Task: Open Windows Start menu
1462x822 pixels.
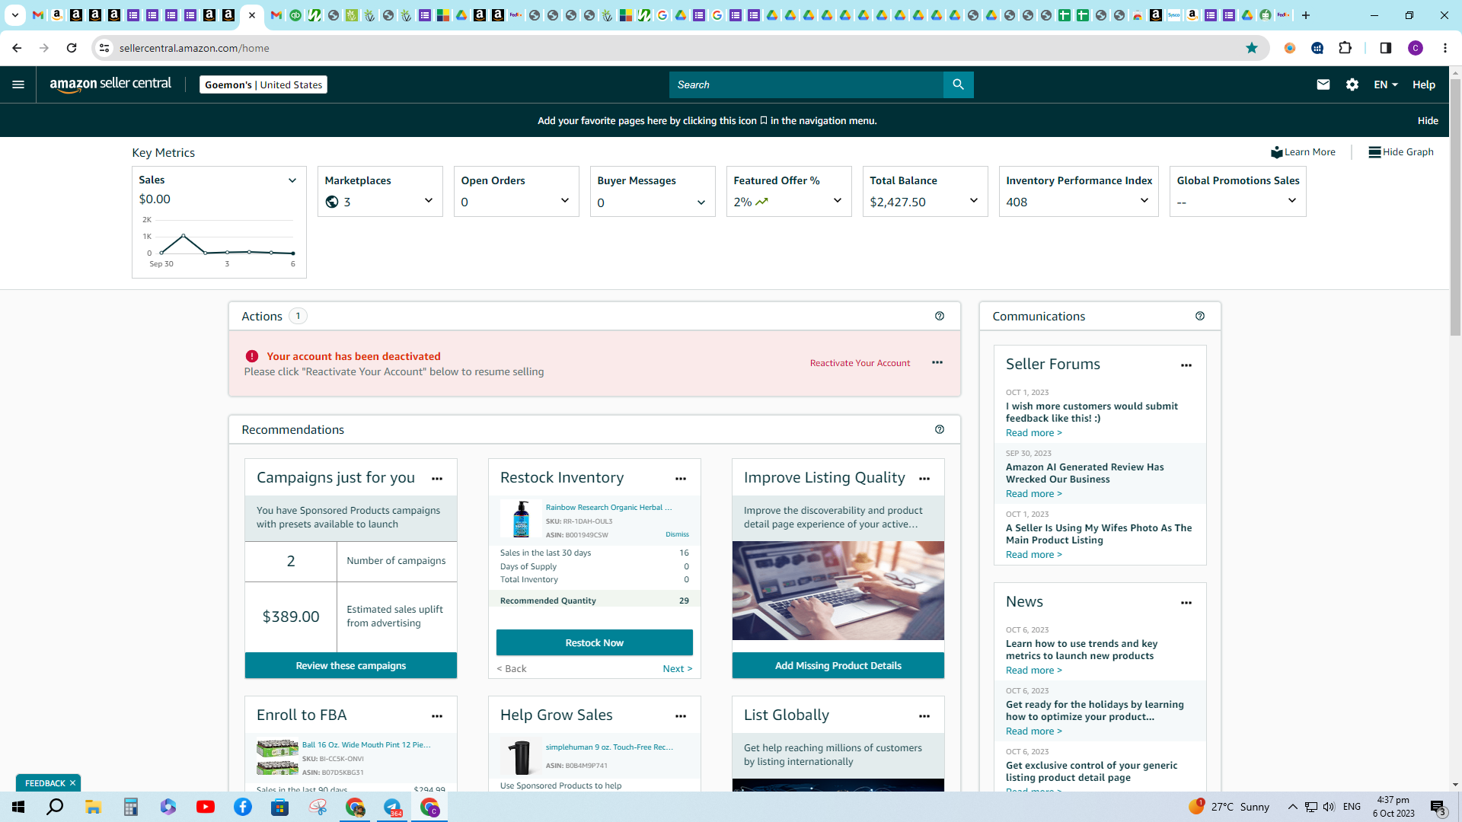Action: pyautogui.click(x=18, y=807)
